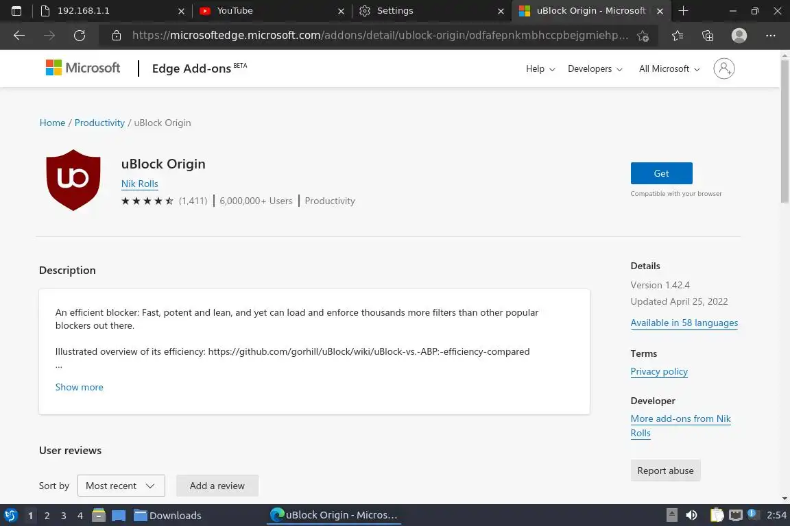
Task: Click the Version 1.42.4 text
Action: click(x=660, y=285)
